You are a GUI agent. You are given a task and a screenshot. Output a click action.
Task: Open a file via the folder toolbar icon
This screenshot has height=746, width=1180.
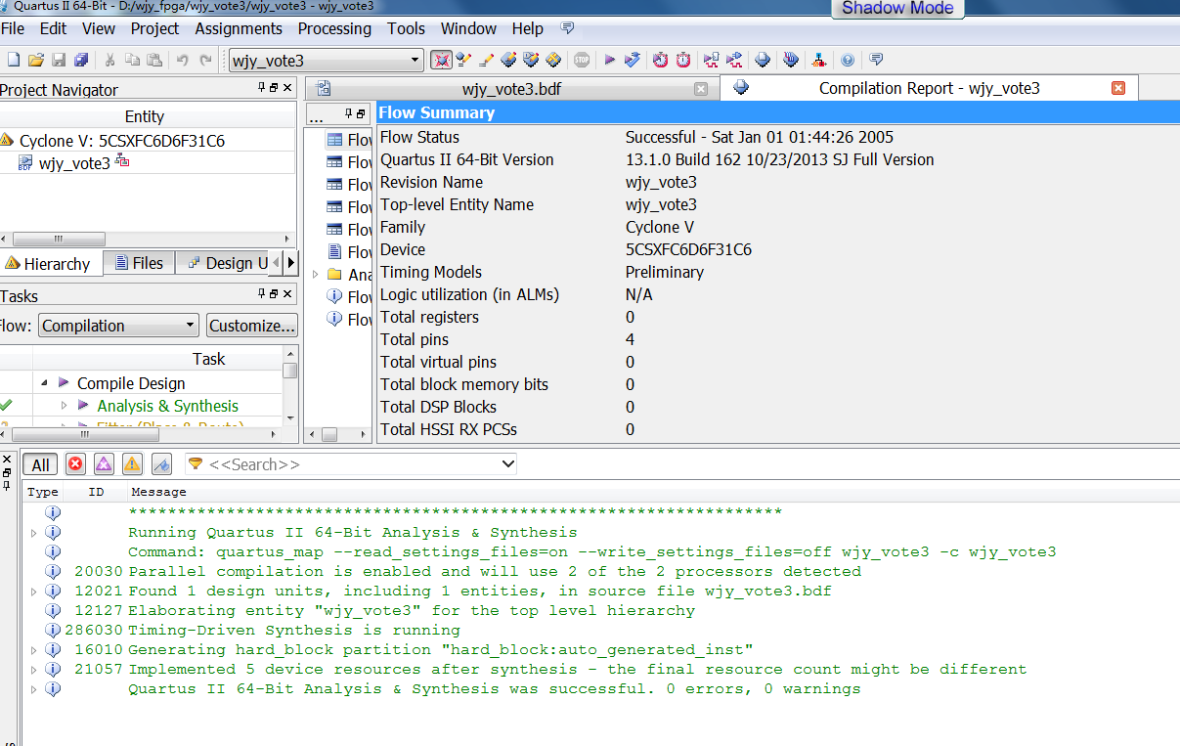coord(36,61)
